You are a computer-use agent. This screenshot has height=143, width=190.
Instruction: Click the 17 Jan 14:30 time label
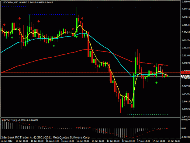click(143, 141)
